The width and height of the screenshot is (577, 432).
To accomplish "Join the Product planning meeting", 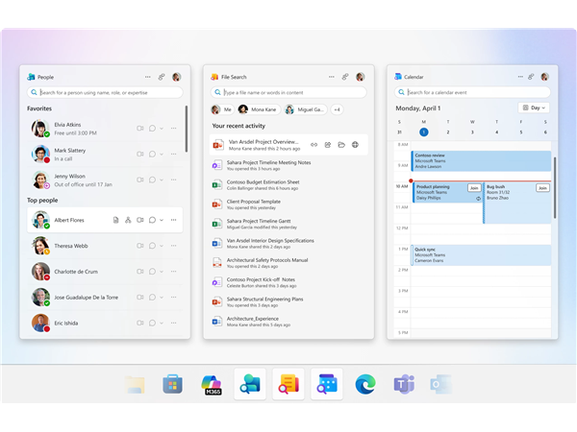I will click(474, 188).
